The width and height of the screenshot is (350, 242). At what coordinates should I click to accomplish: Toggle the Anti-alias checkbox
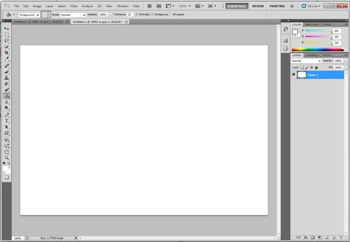coord(135,14)
